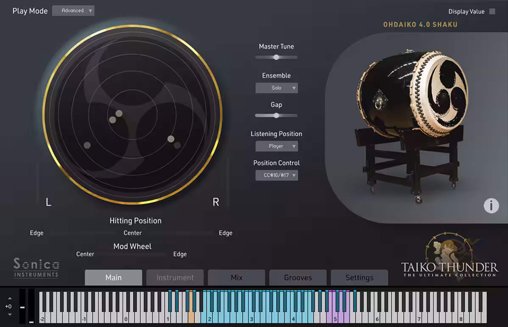Open the info button on drum image
This screenshot has height=327, width=508.
(491, 205)
